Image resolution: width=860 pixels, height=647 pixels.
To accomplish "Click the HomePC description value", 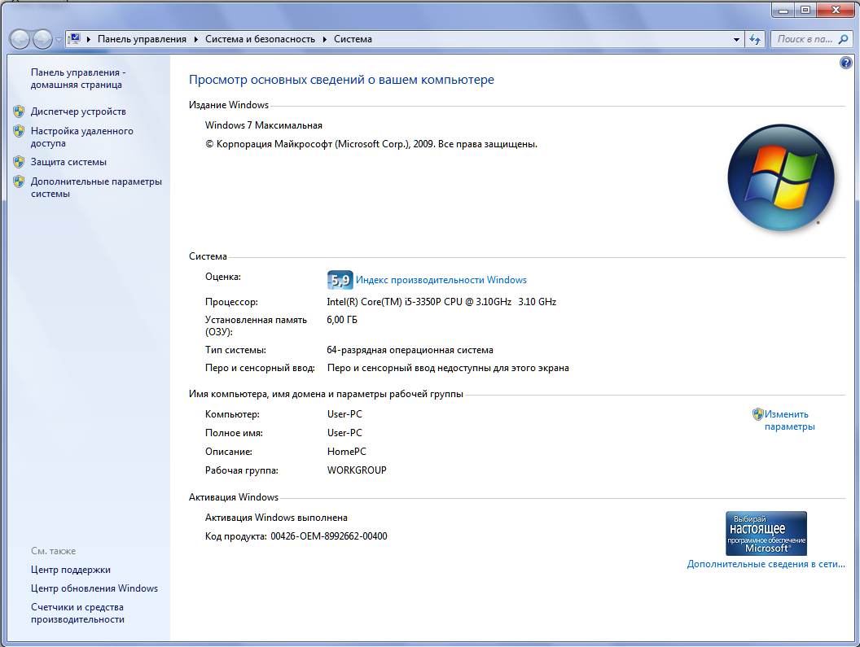I will click(x=347, y=452).
